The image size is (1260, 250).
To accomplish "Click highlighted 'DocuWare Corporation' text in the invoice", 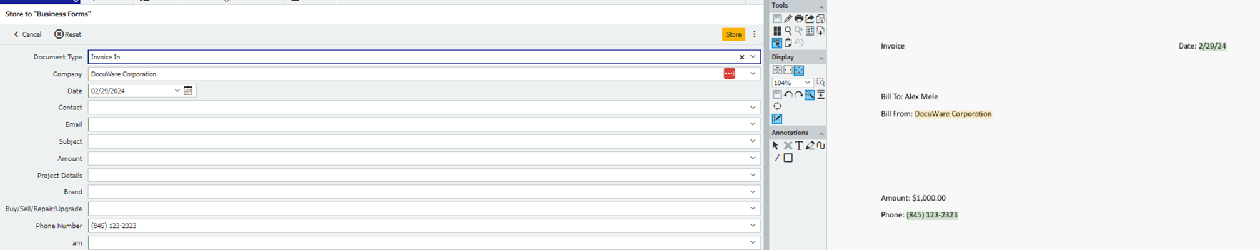I will tap(953, 114).
